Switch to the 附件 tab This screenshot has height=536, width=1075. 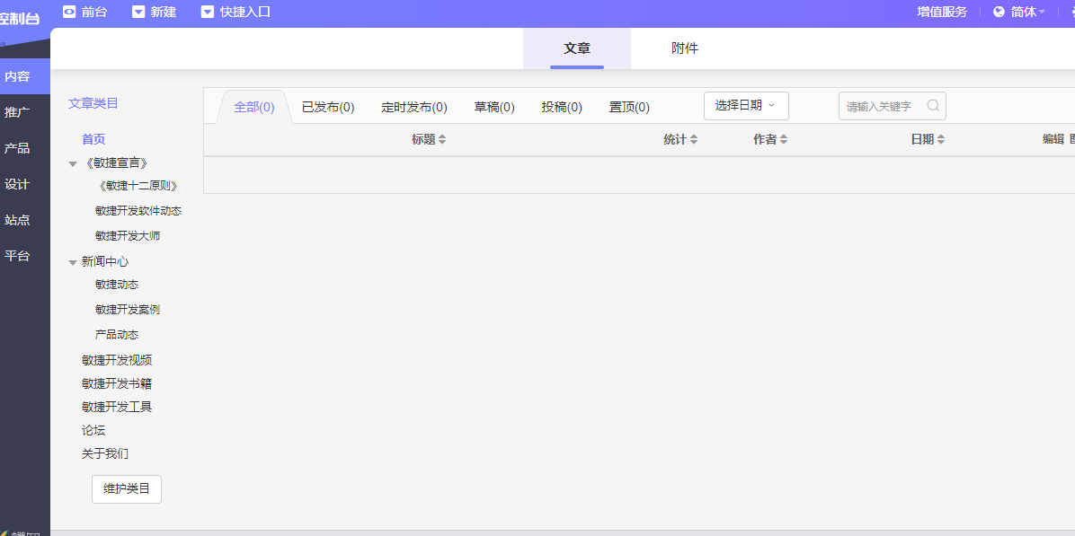684,48
